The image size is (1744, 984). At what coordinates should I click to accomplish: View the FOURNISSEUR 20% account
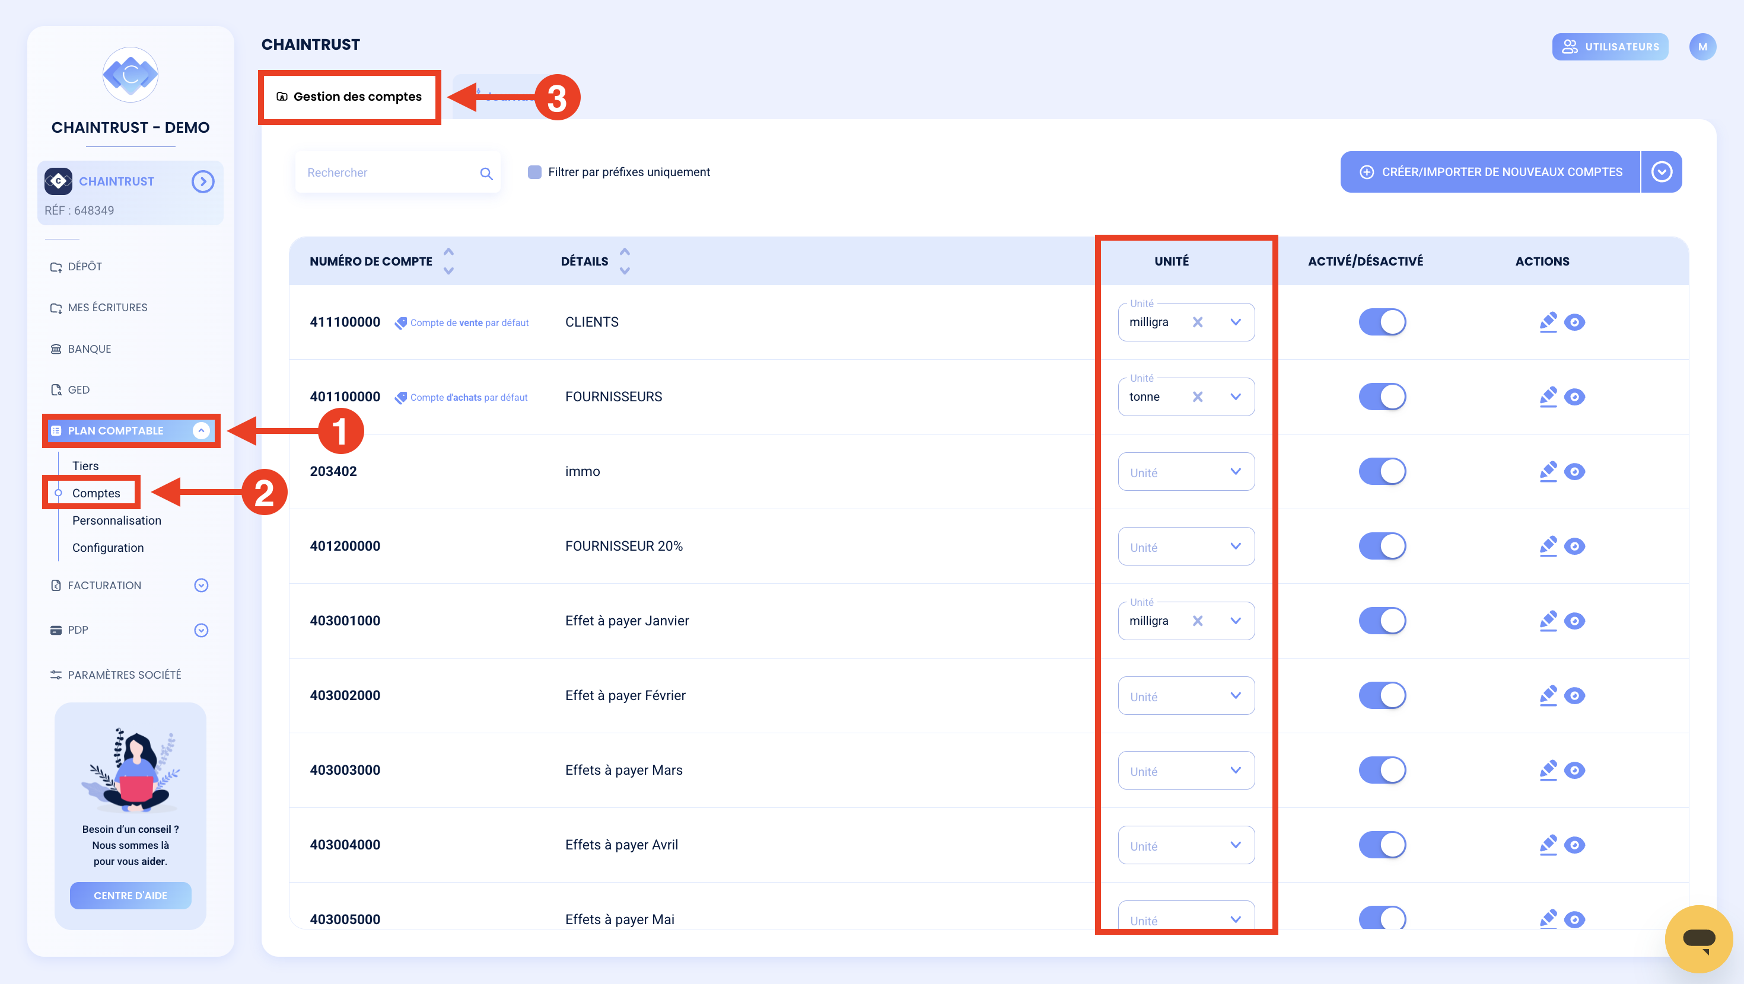pyautogui.click(x=1574, y=546)
